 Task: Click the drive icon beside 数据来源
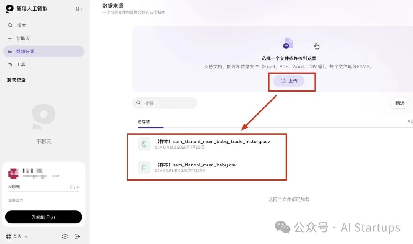coord(10,51)
